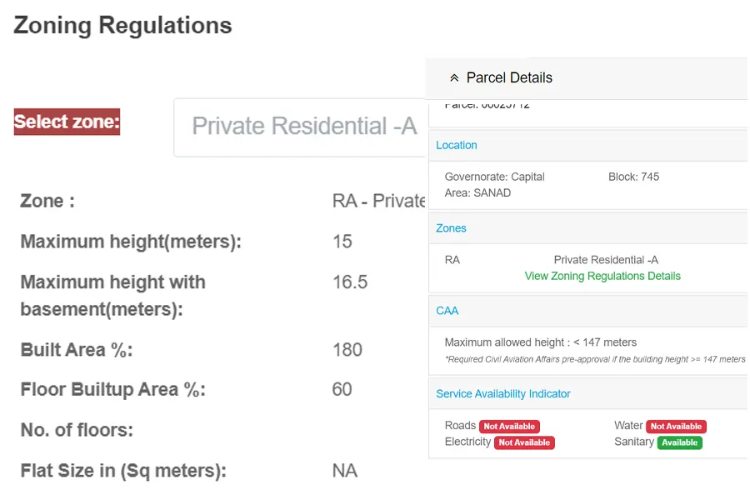Open the Select zone dropdown field

pos(300,127)
